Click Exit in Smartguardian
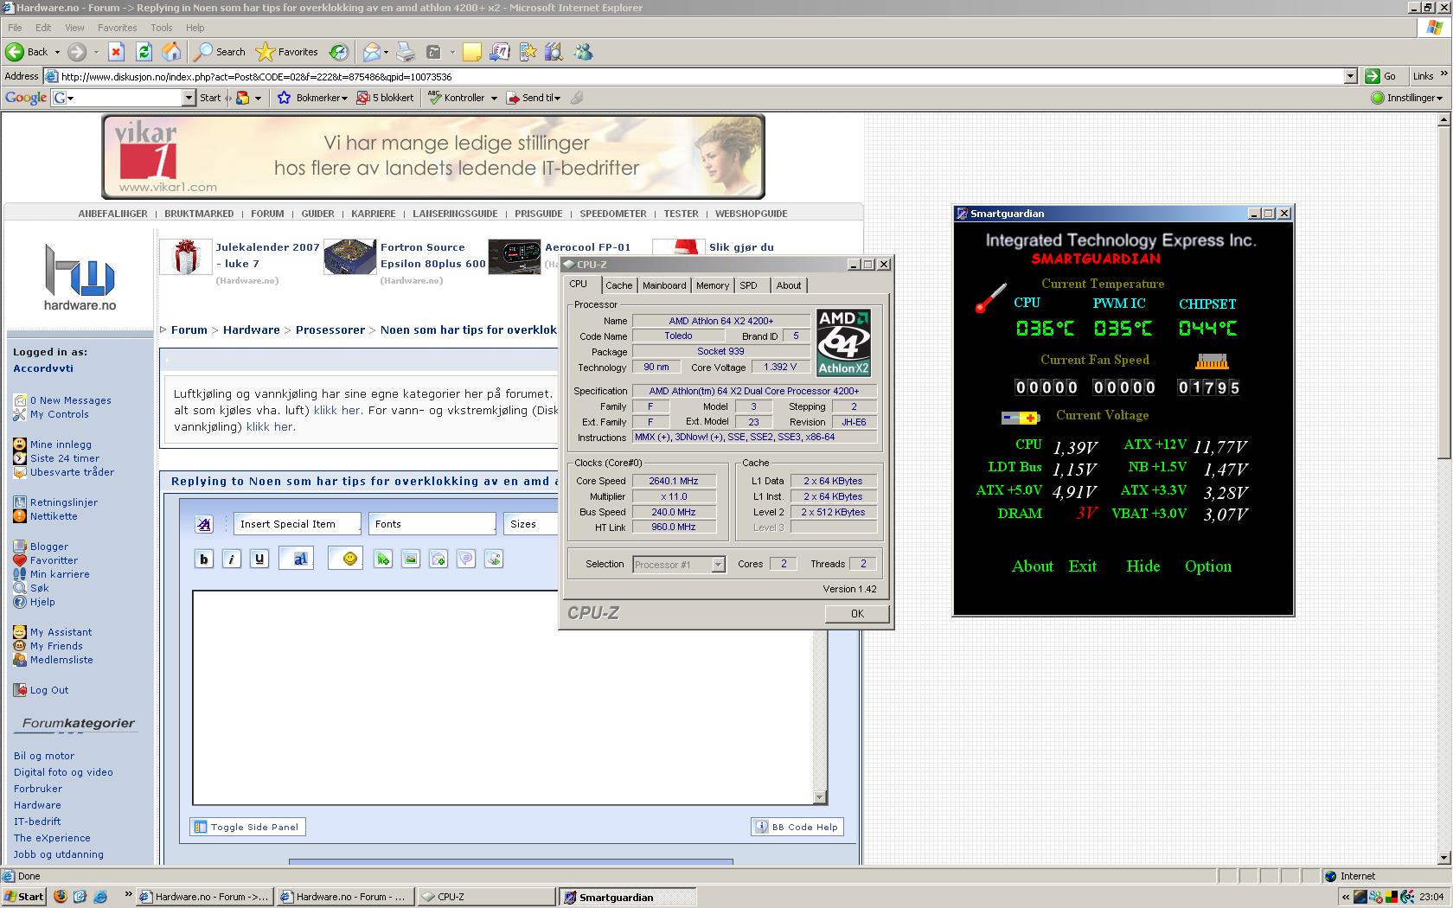Viewport: 1453px width, 908px height. point(1082,566)
